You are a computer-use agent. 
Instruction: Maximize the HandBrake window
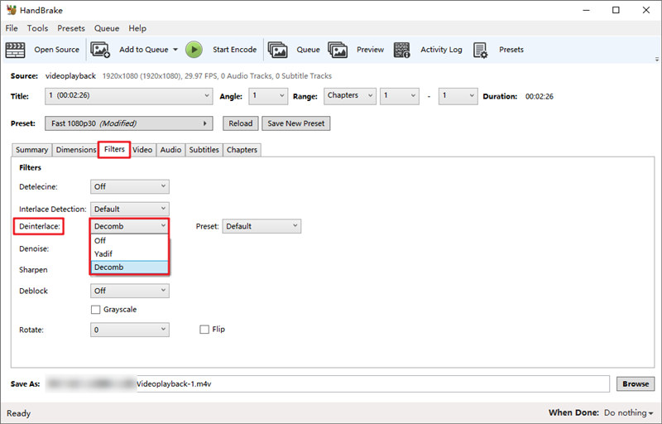point(616,10)
